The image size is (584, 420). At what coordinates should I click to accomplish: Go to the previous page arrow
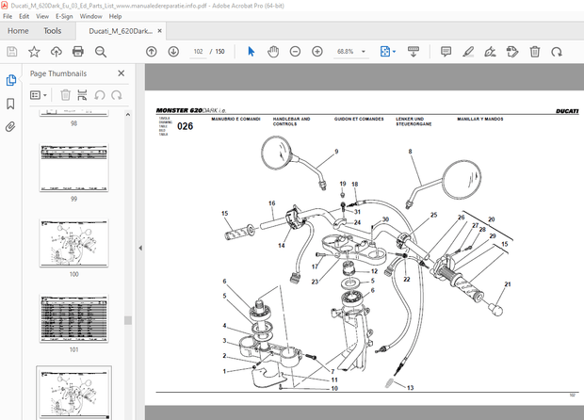152,52
